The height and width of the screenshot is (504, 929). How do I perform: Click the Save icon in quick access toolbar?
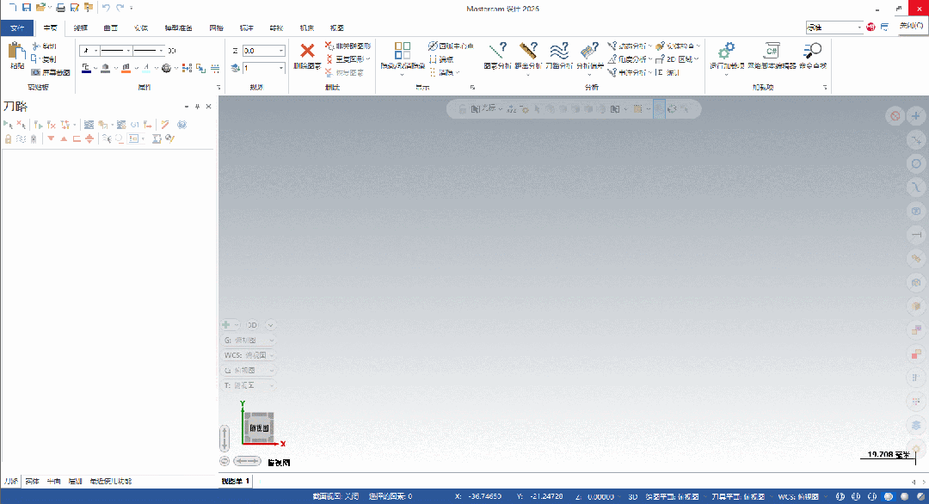[x=27, y=8]
